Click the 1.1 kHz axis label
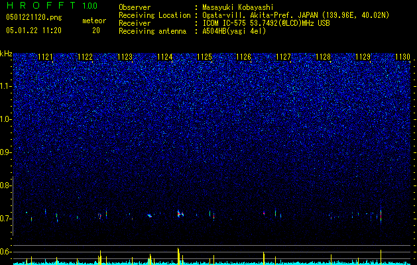This screenshot has width=417, height=265. pos(6,86)
